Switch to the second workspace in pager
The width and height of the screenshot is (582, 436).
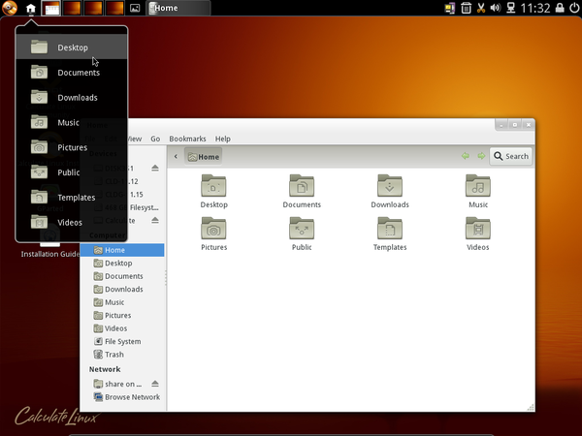[72, 8]
